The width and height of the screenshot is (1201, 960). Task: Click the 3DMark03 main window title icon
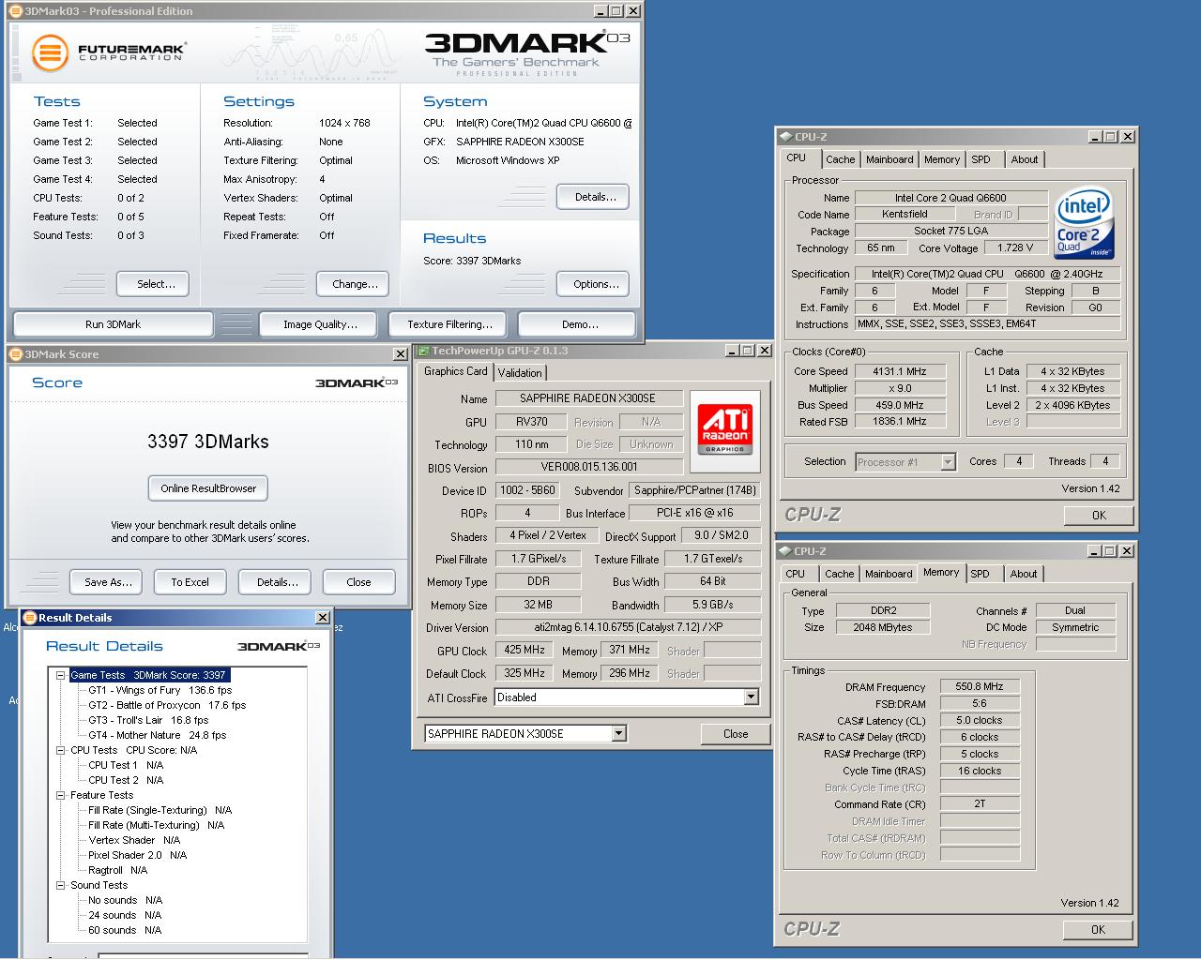pos(16,11)
